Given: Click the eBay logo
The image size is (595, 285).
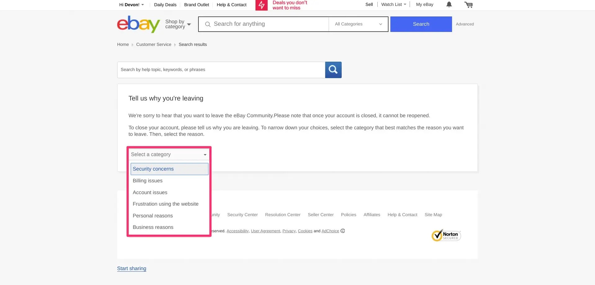Looking at the screenshot, I should point(139,24).
